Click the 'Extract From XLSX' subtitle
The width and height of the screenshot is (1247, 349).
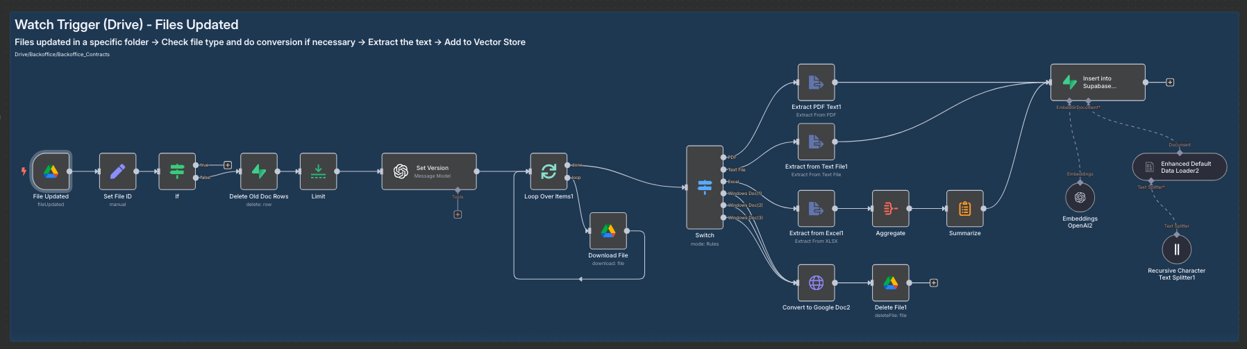click(817, 241)
